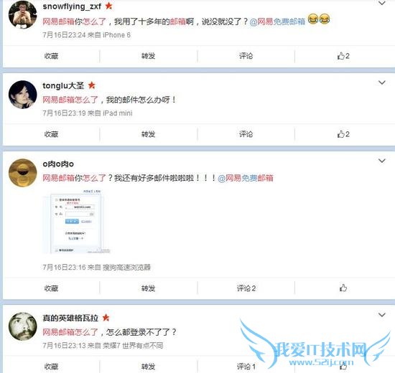Favorite (收藏) the snowflying_zxf post
Image resolution: width=395 pixels, height=373 pixels.
tap(51, 56)
